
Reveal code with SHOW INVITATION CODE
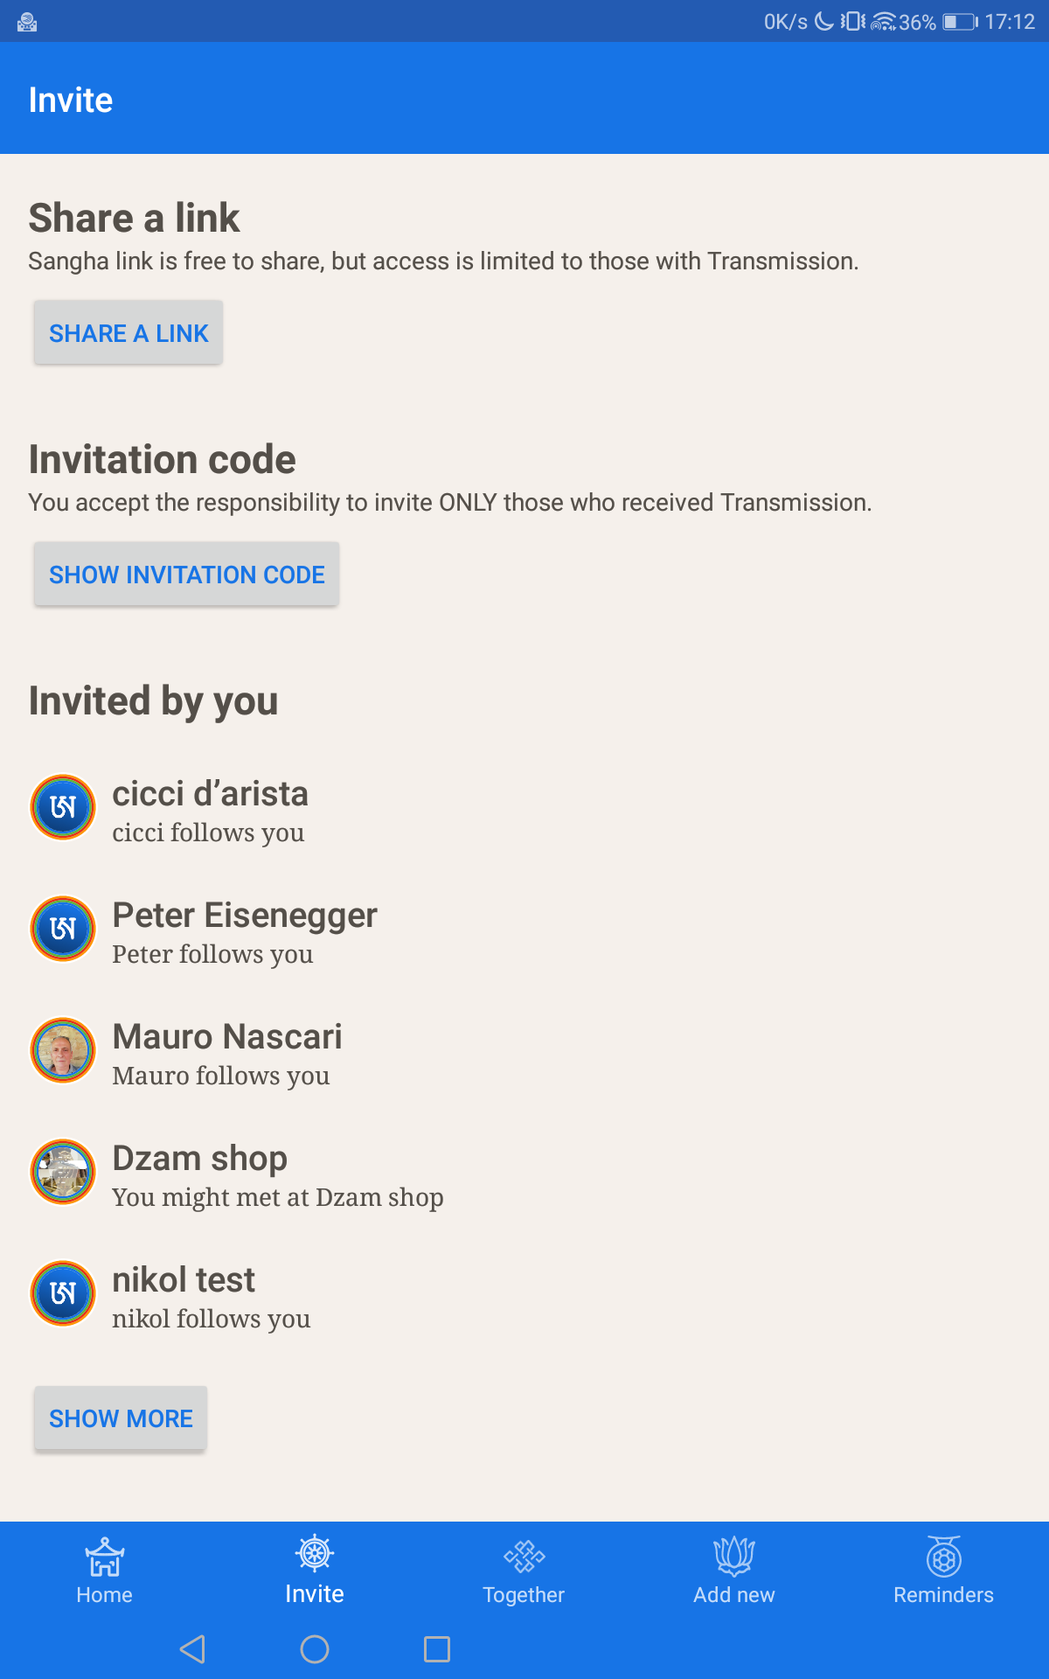pos(186,575)
